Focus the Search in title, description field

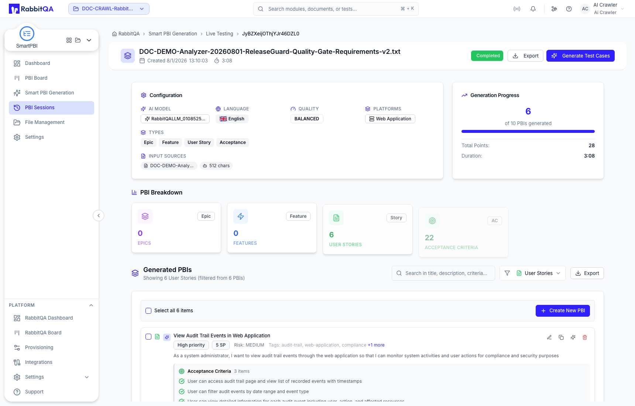coord(443,273)
